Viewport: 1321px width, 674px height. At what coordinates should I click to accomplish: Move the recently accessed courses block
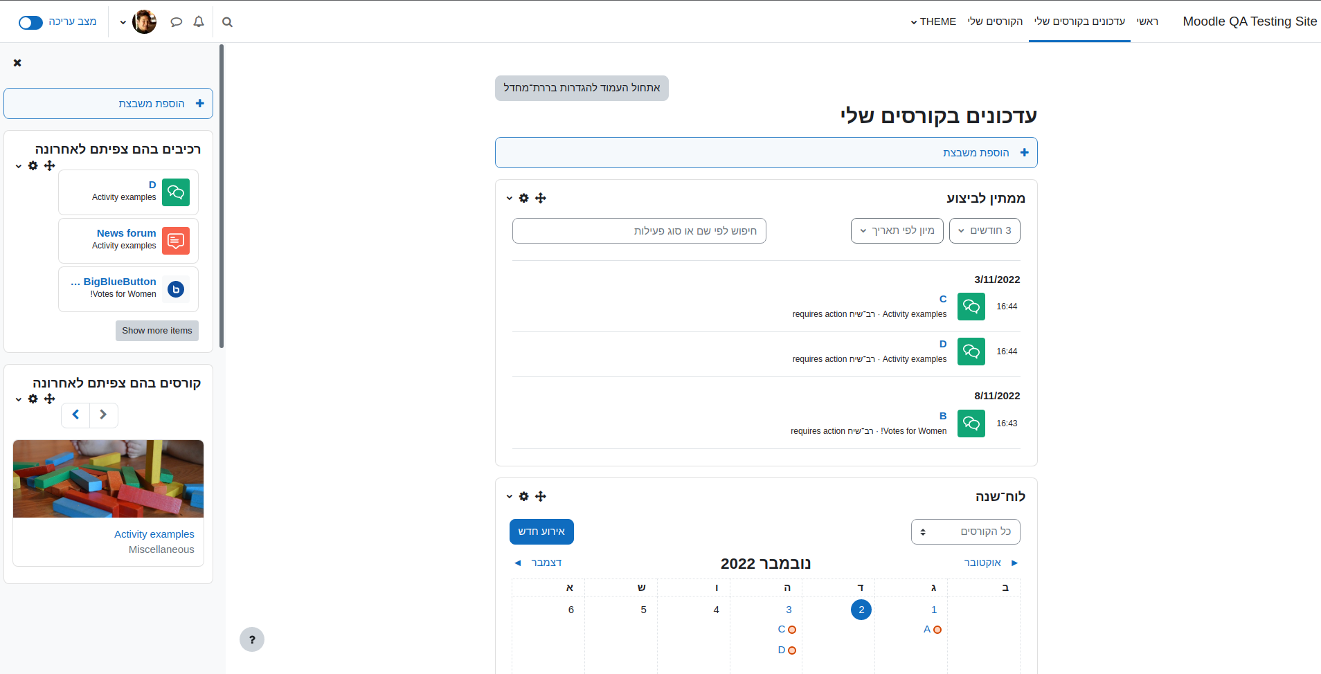point(49,399)
